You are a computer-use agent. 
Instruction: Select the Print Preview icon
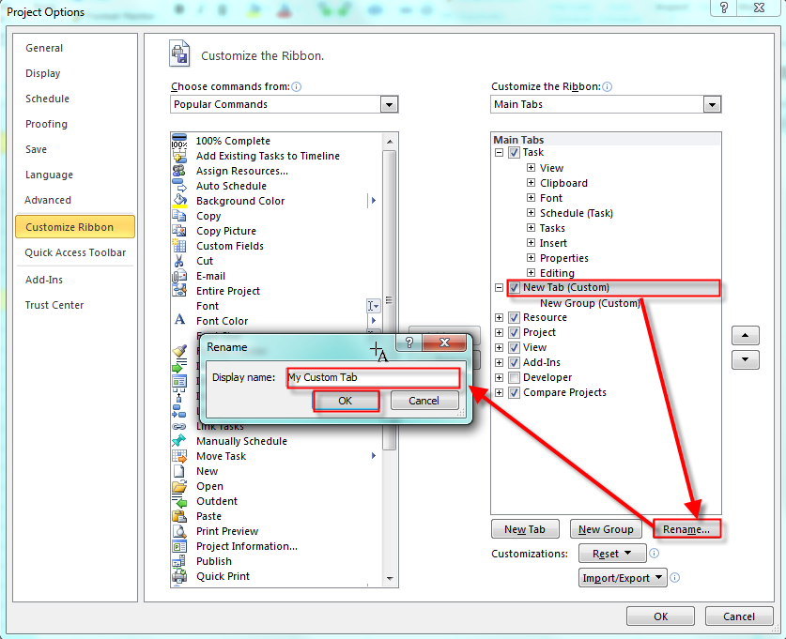[x=179, y=531]
